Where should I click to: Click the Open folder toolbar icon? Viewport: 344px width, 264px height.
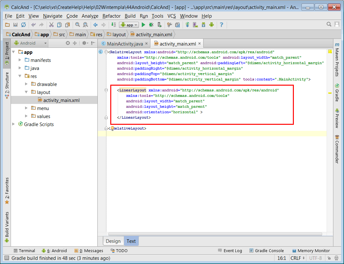[7, 25]
